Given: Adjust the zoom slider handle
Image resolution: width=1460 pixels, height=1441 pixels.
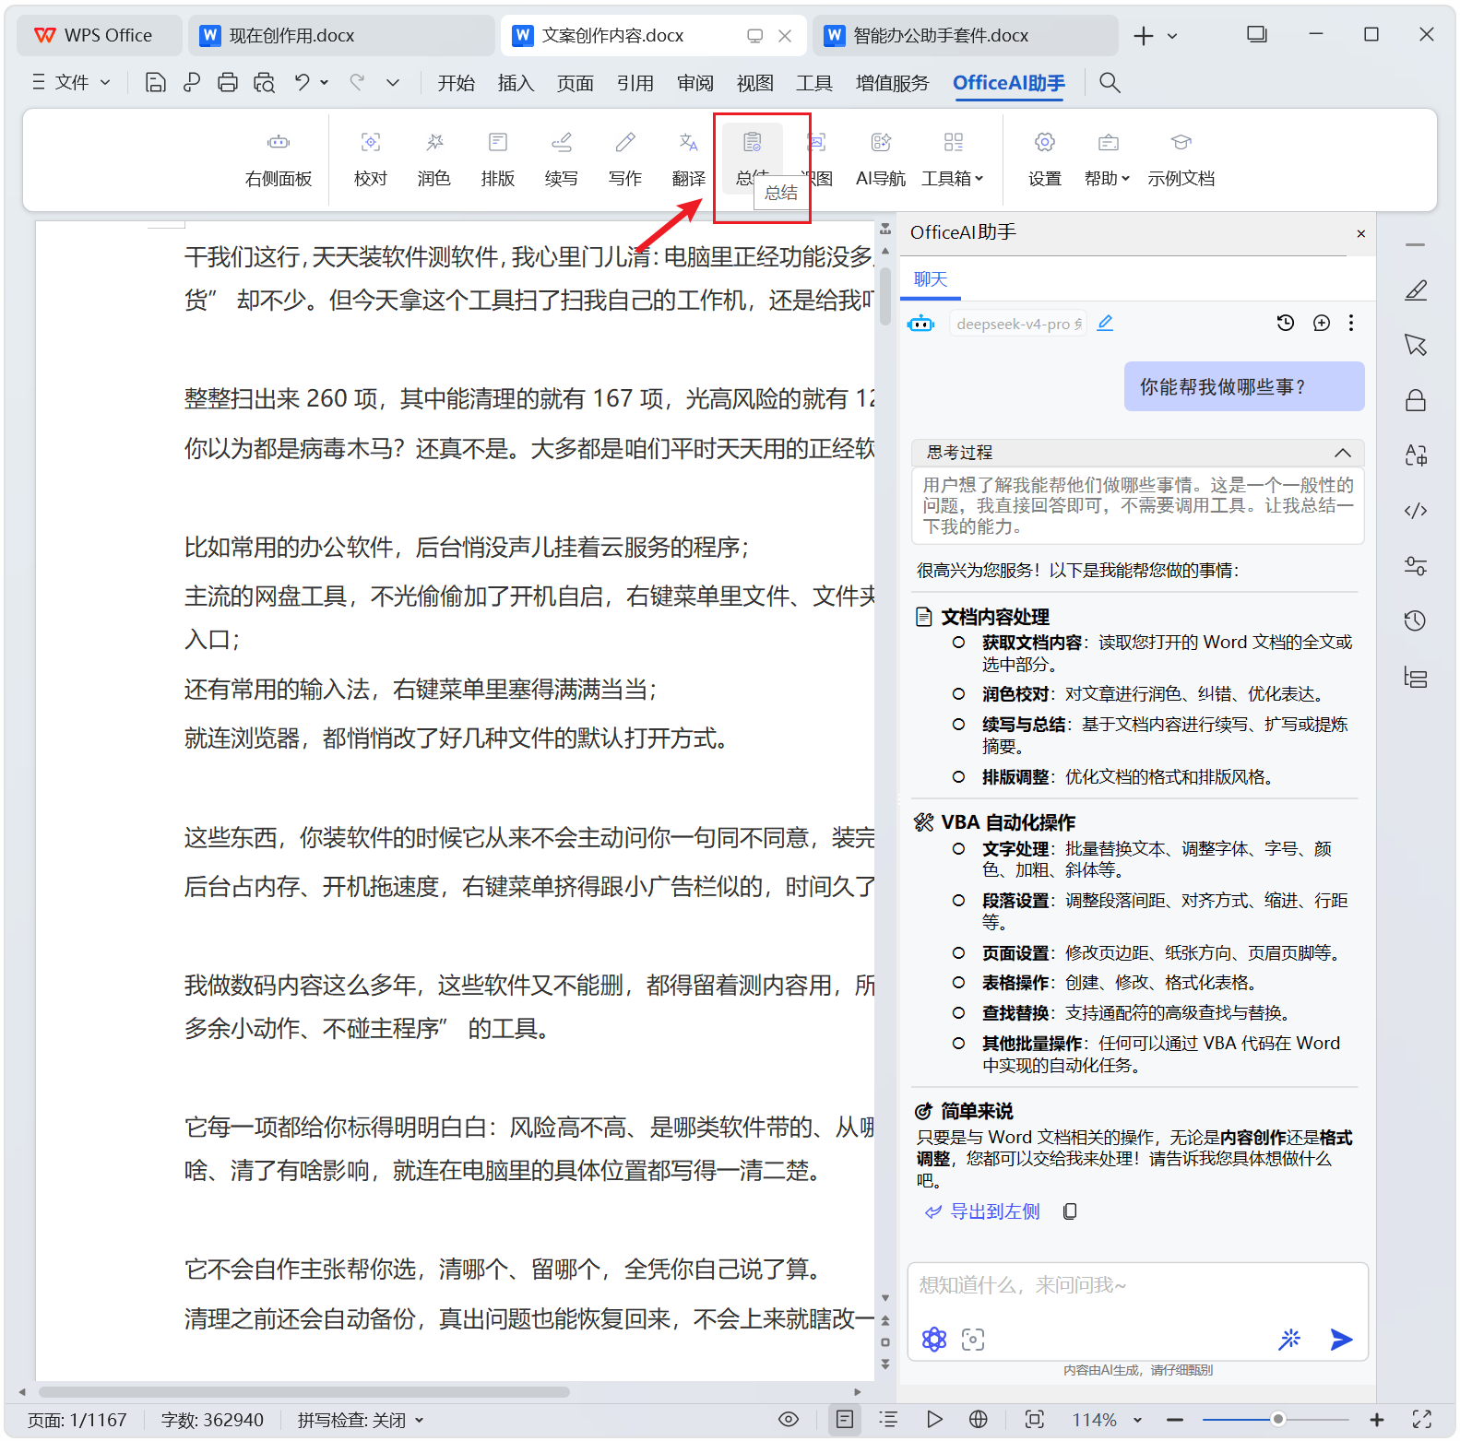Looking at the screenshot, I should point(1277,1420).
